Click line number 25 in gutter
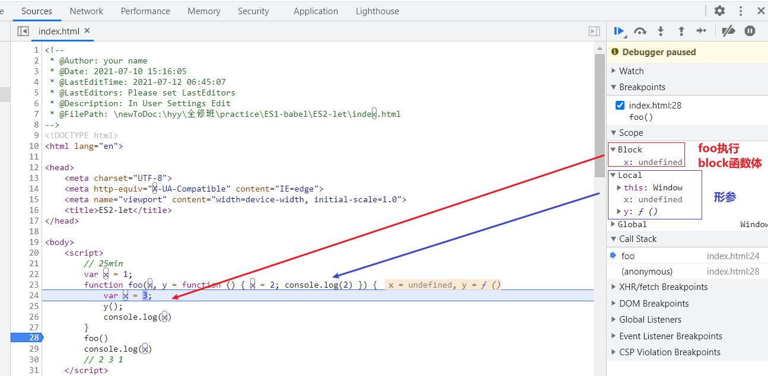768x376 pixels. tap(34, 306)
